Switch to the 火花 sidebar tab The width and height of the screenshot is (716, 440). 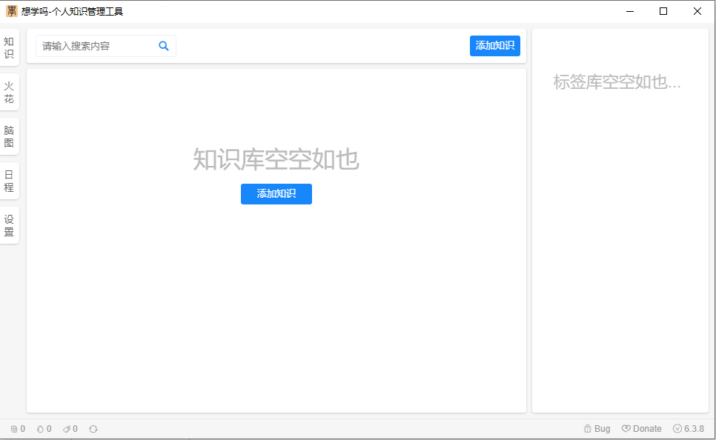[9, 92]
